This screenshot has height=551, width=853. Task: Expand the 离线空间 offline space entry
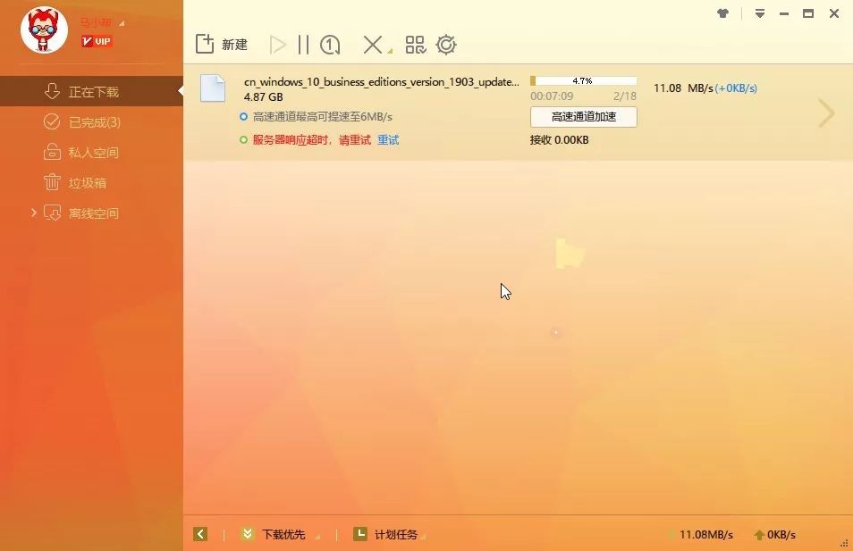(33, 213)
